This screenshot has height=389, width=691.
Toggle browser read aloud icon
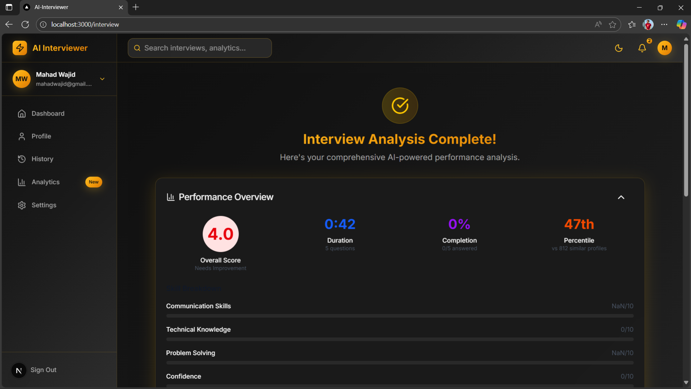click(x=598, y=24)
